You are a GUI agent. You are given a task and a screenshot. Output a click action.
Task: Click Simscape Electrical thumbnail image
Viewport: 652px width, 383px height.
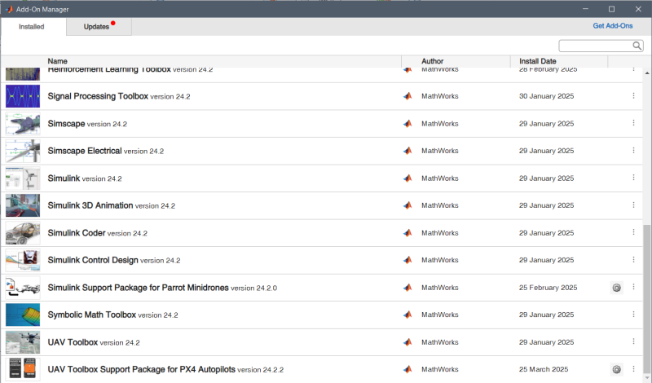pyautogui.click(x=23, y=151)
